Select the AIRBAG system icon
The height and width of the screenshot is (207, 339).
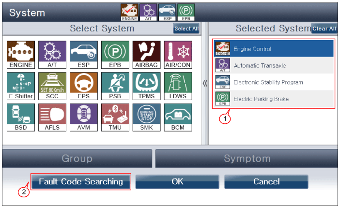coord(147,55)
